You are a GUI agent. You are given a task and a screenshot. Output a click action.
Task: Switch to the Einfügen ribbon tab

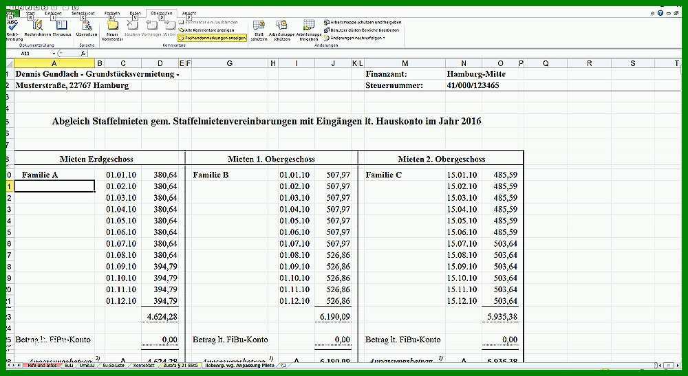53,14
